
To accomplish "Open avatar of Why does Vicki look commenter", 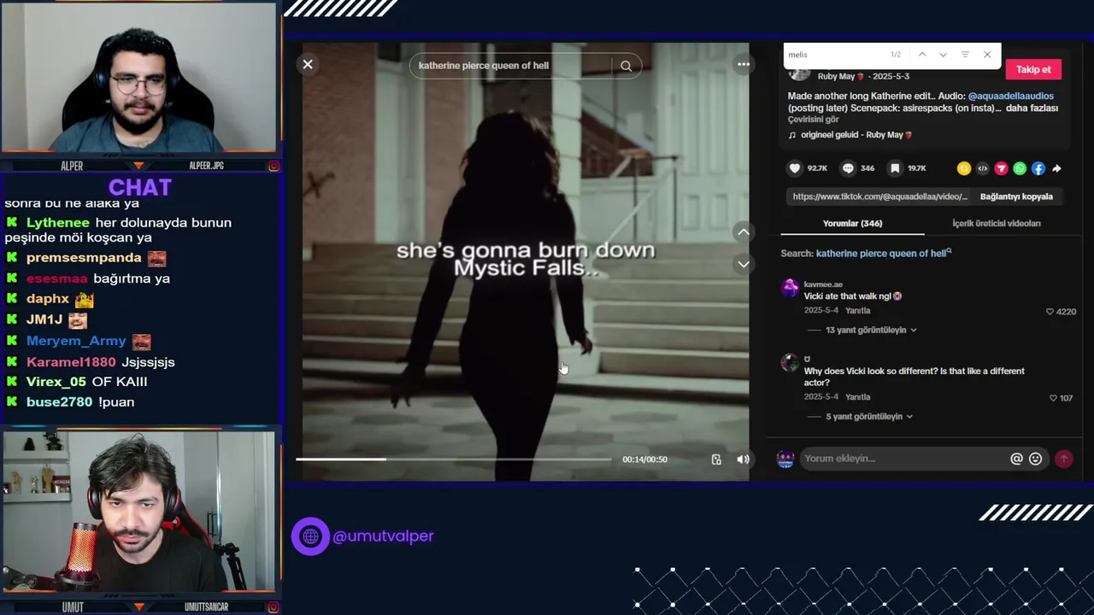I will (x=790, y=364).
